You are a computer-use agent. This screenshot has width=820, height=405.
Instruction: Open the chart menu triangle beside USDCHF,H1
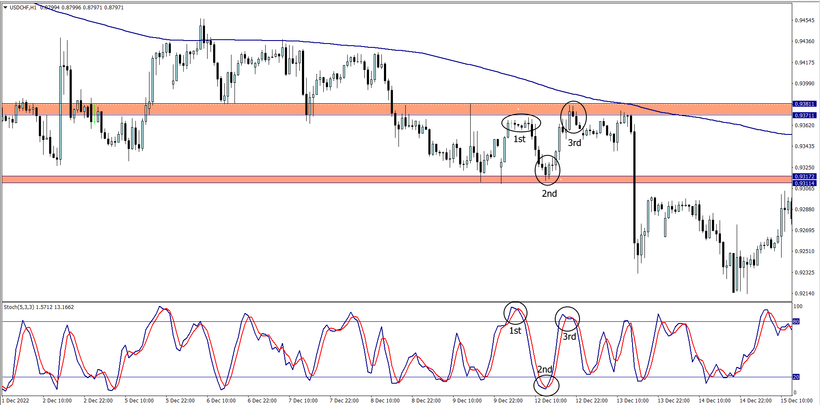6,7
